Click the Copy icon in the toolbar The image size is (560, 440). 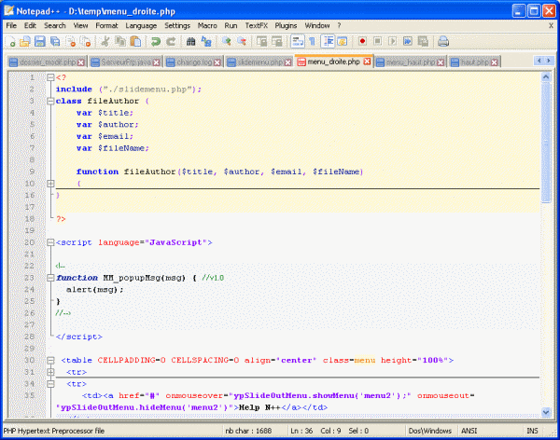click(x=120, y=41)
